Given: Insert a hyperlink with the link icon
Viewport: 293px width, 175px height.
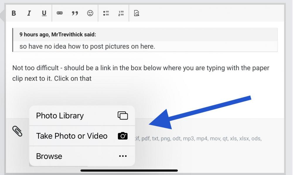Looking at the screenshot, I should tap(59, 13).
